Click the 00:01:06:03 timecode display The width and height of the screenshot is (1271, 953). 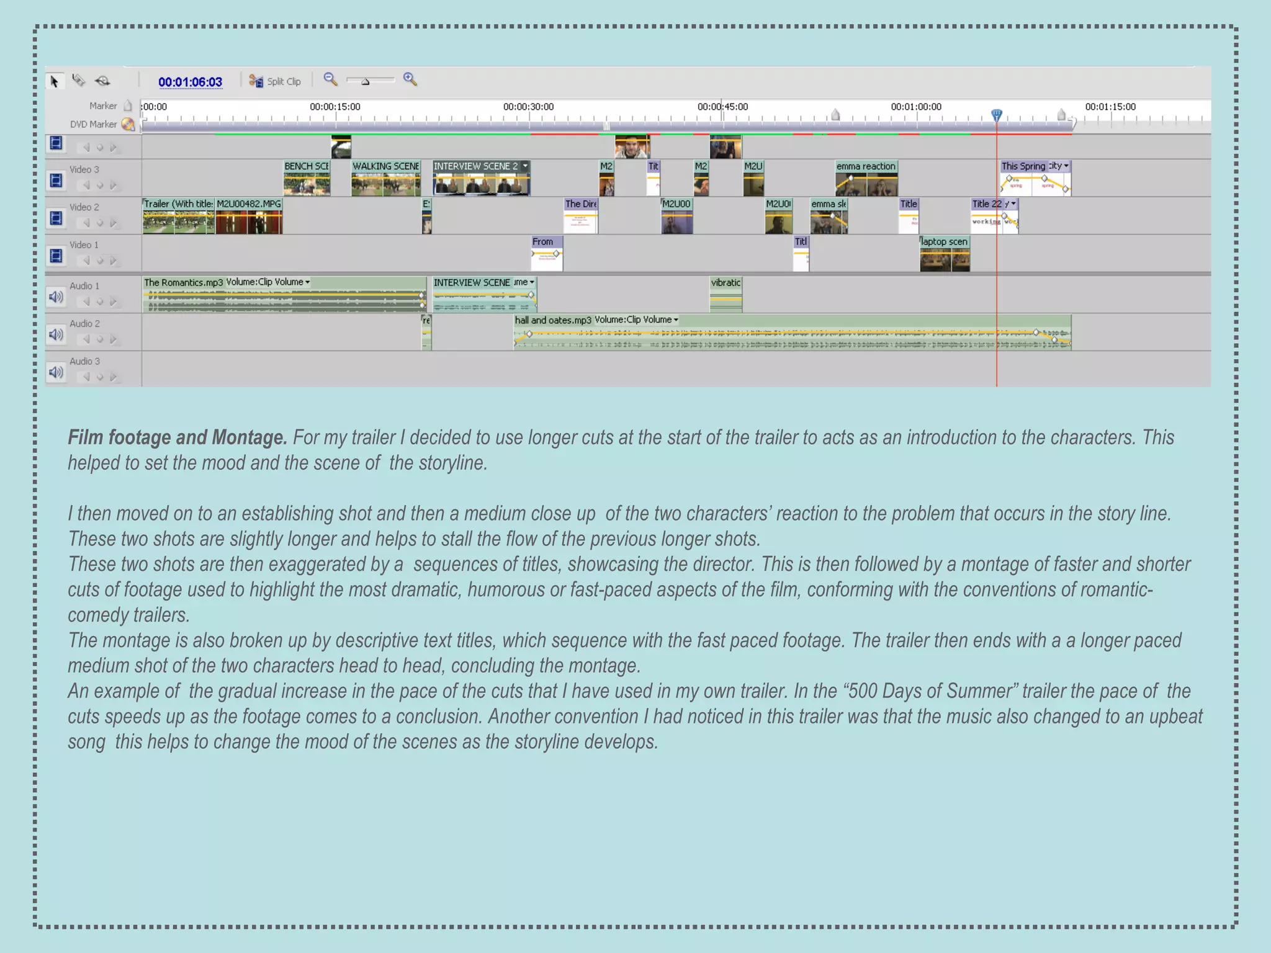tap(190, 82)
